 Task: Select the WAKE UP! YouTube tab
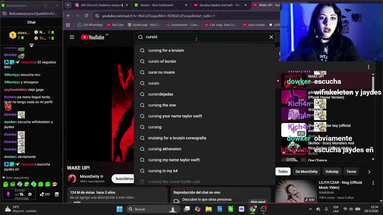[x=266, y=5]
